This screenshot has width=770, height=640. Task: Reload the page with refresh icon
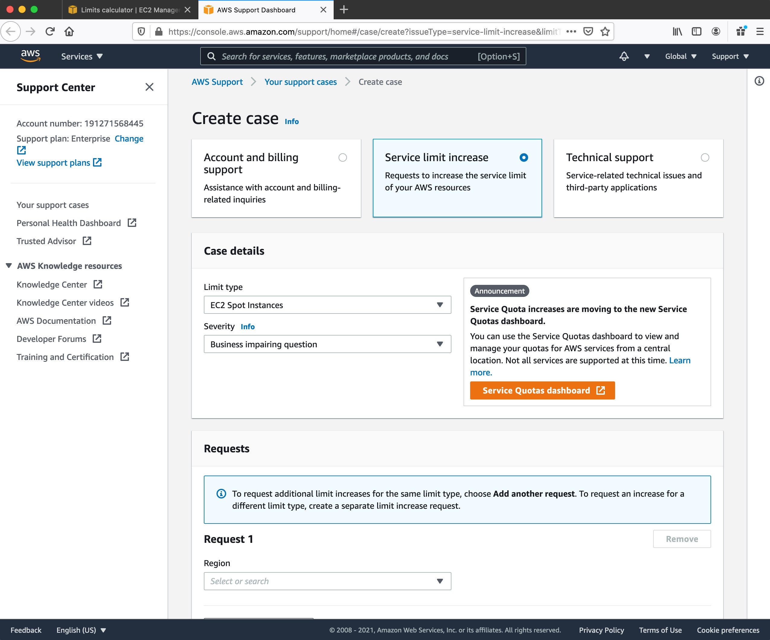click(50, 31)
